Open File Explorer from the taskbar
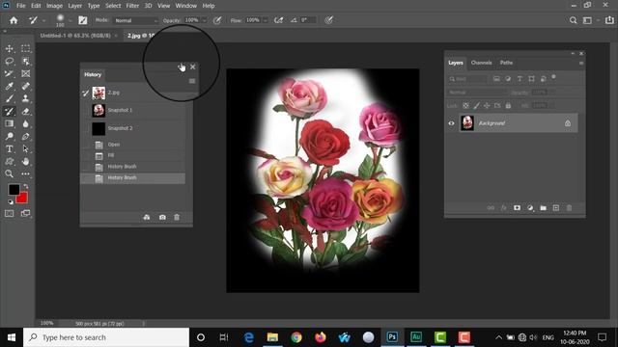 click(x=272, y=337)
